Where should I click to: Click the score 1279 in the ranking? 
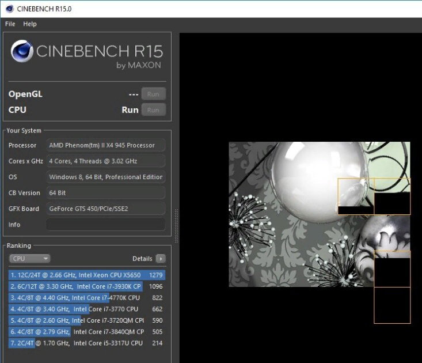click(156, 275)
